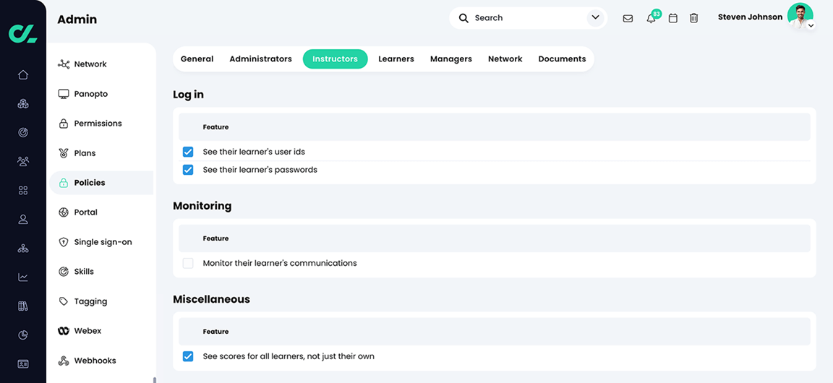The height and width of the screenshot is (383, 833).
Task: Open the Documents tab
Action: [x=562, y=59]
